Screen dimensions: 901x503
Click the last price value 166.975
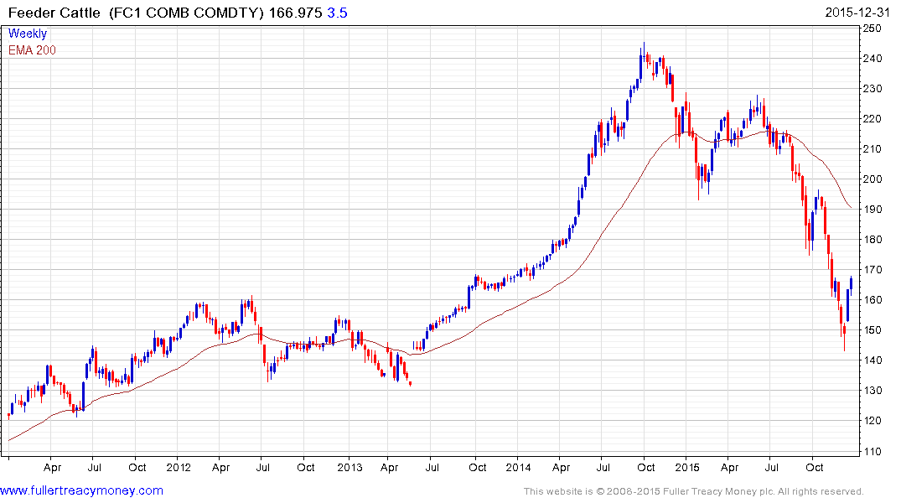(295, 13)
